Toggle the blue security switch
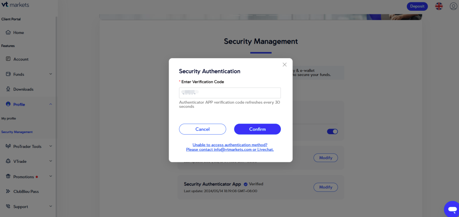The image size is (459, 217). pos(332,131)
